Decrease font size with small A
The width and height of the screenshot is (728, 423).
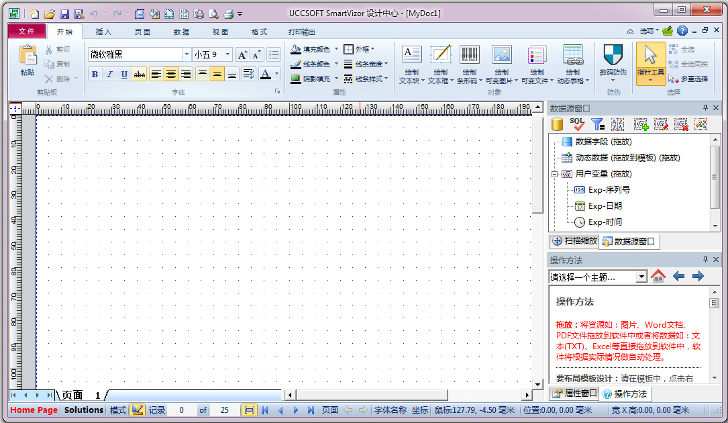tap(256, 55)
